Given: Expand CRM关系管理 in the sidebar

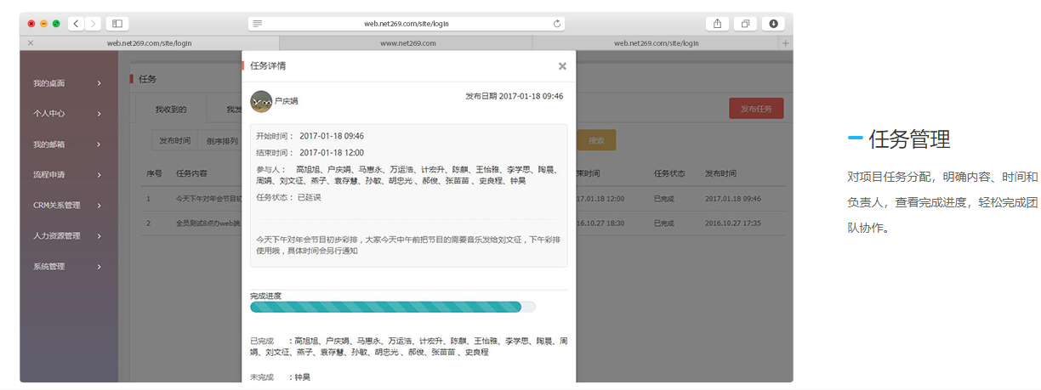Looking at the screenshot, I should (x=68, y=206).
